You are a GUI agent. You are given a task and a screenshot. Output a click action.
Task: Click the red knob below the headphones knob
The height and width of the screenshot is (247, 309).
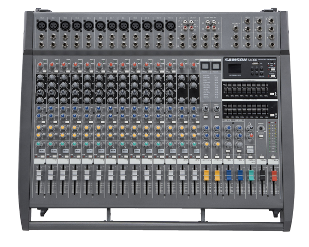coord(251,136)
